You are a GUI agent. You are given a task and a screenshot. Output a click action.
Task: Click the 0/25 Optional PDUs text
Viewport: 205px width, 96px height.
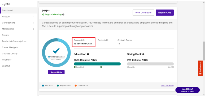click(137, 60)
